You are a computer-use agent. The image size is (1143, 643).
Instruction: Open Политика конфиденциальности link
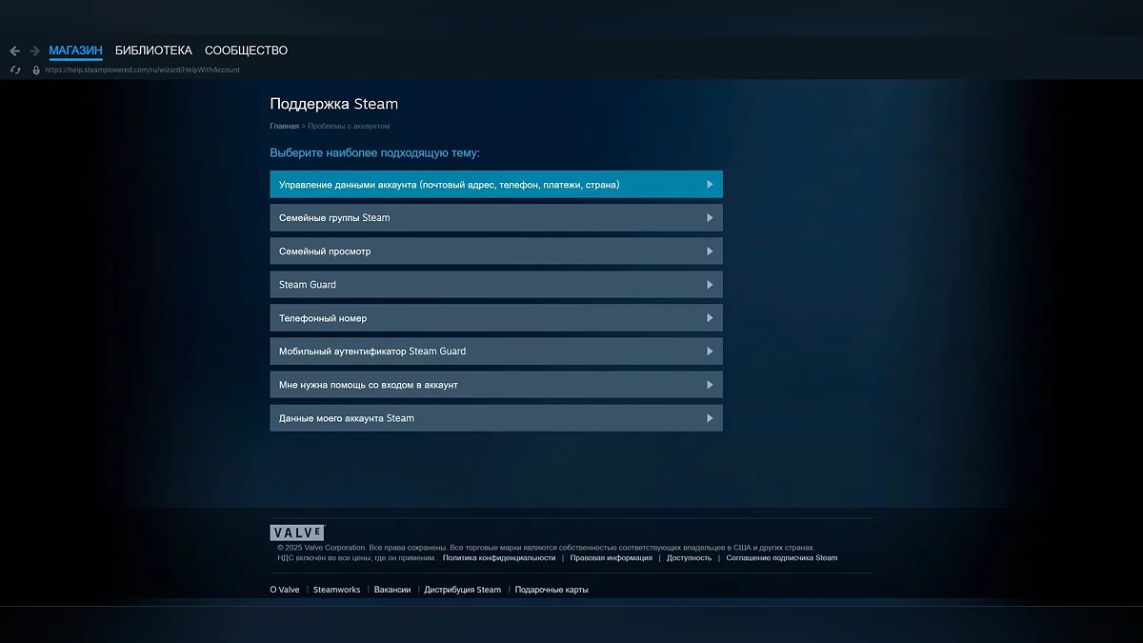[499, 557]
